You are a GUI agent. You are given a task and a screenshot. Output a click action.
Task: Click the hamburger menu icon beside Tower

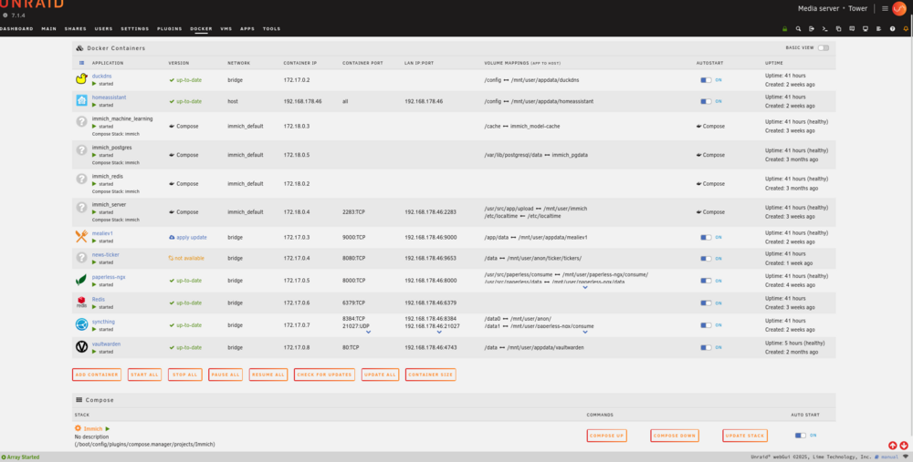click(885, 9)
